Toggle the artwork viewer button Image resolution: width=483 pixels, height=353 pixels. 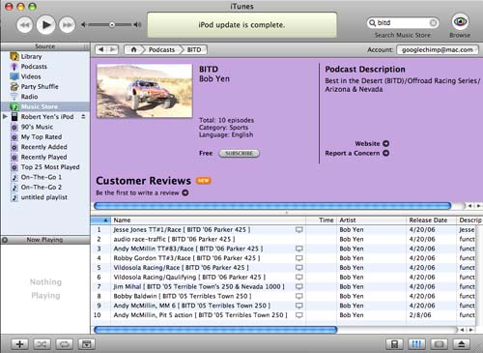86,344
